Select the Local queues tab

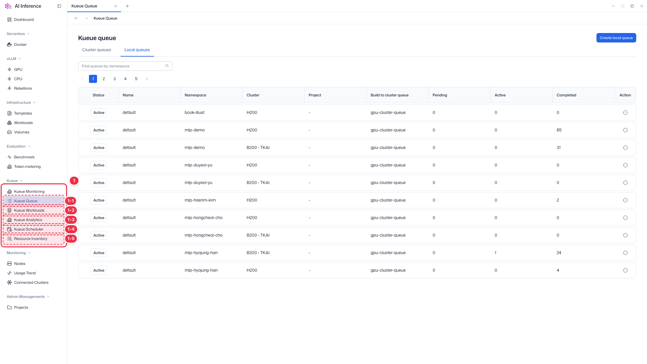tap(137, 50)
